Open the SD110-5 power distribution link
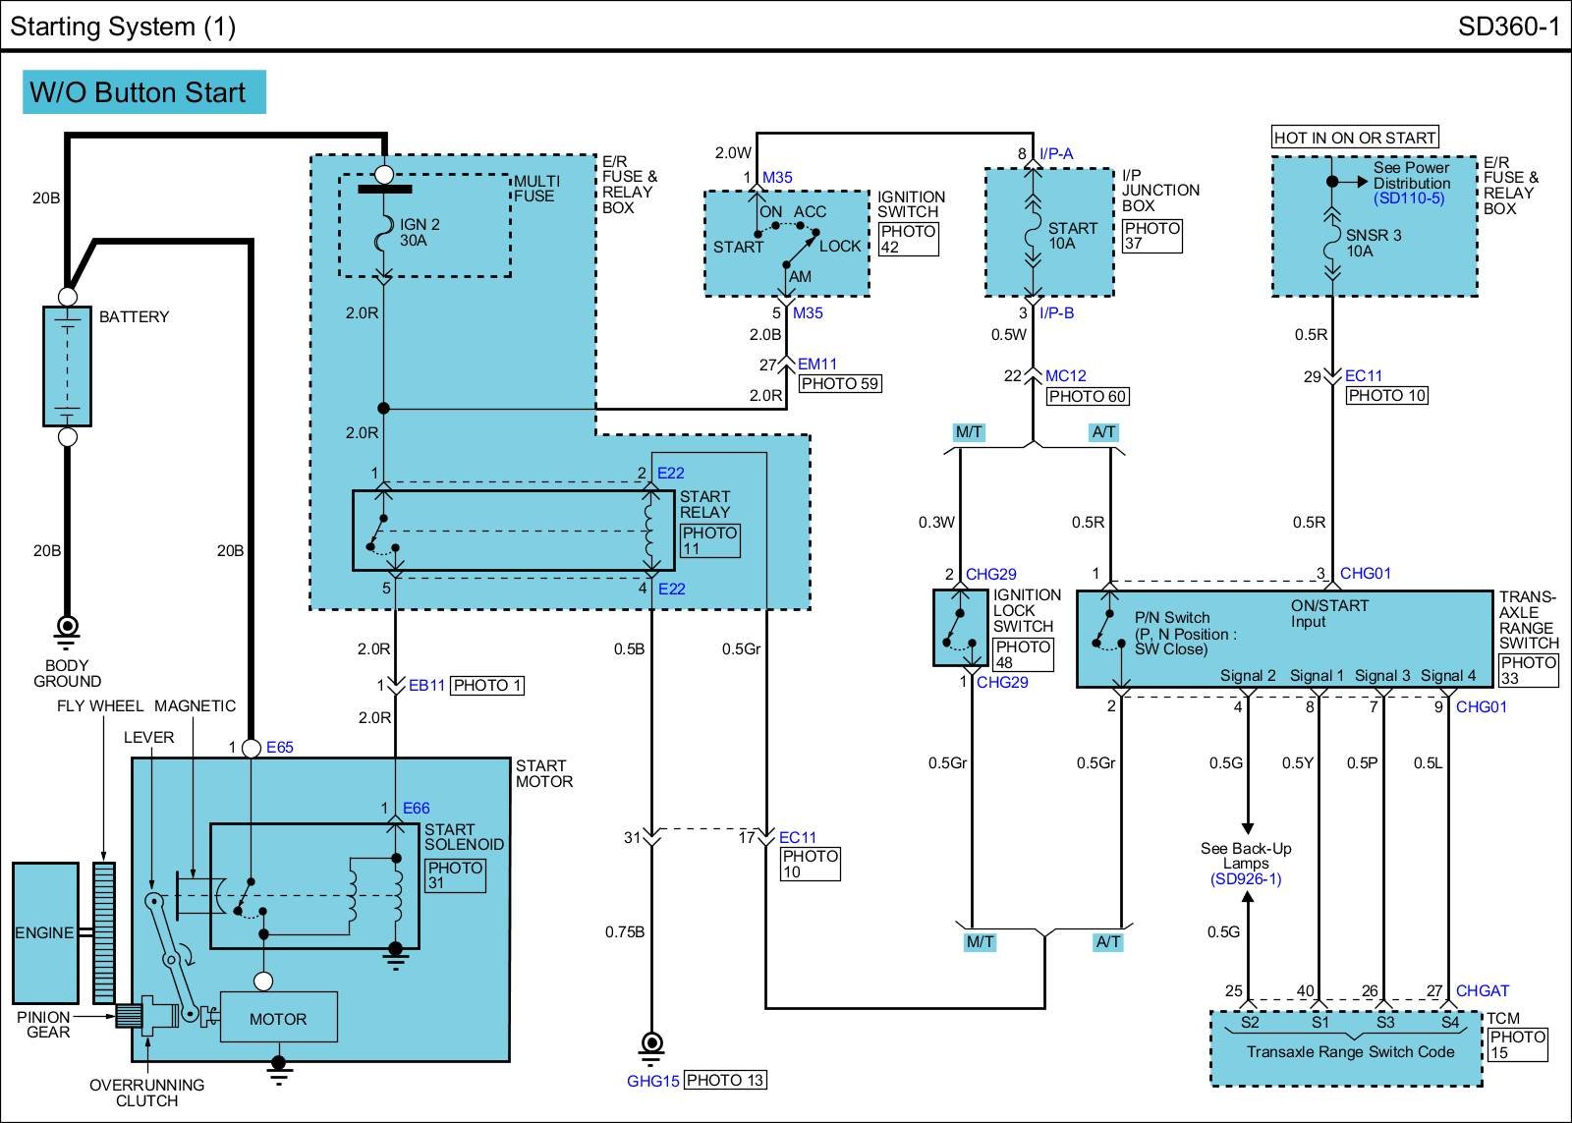1572x1123 pixels. pos(1409,198)
